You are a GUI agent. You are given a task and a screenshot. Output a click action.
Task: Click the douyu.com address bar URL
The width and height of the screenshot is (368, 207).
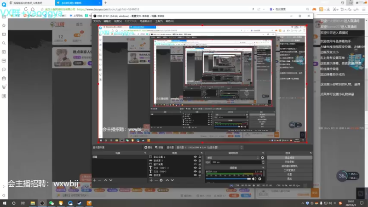pos(108,9)
